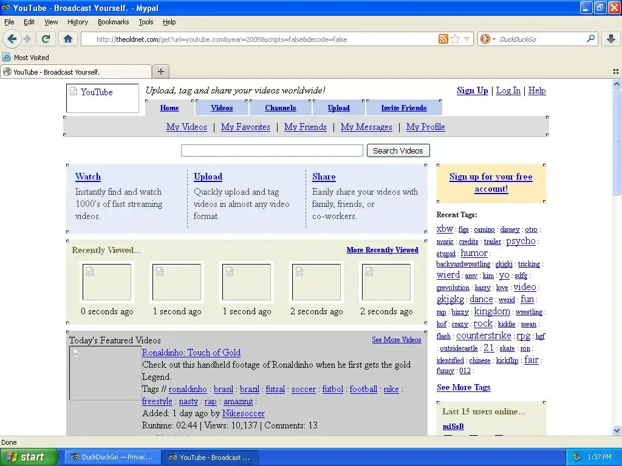
Task: Click the Most Visited bookmarks icon
Action: click(6, 57)
